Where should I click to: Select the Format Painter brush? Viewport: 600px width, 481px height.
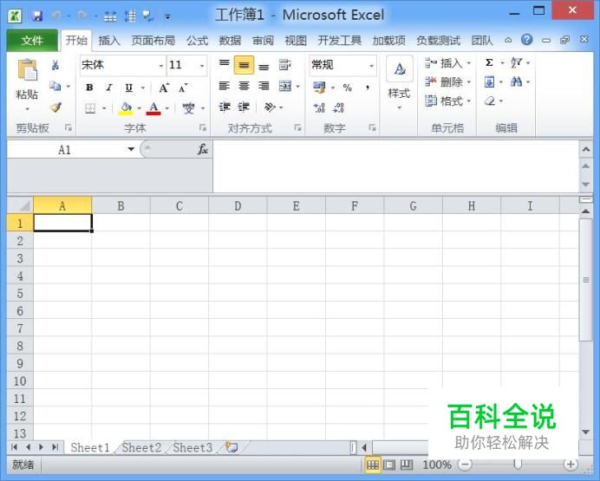point(55,107)
